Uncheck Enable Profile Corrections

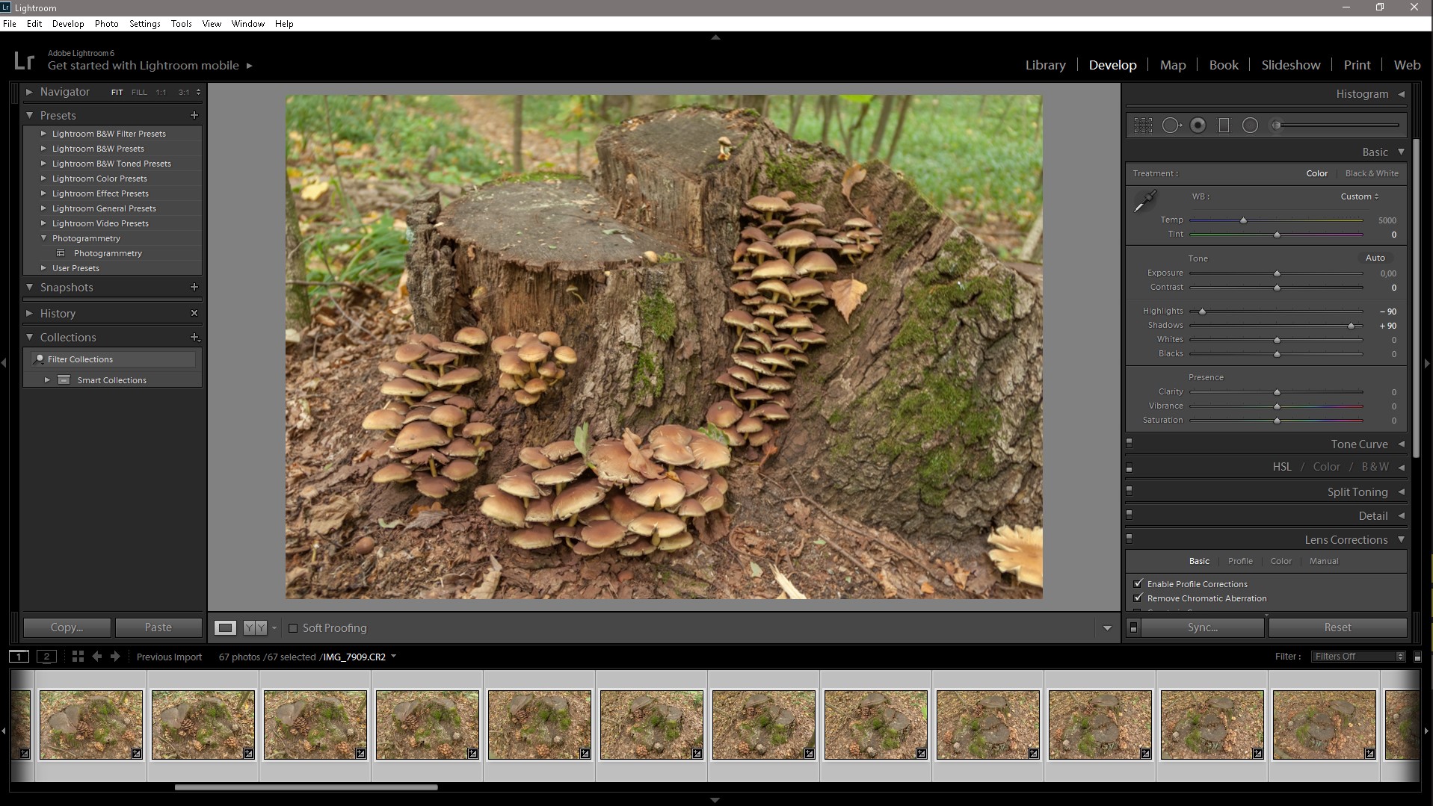click(x=1138, y=584)
